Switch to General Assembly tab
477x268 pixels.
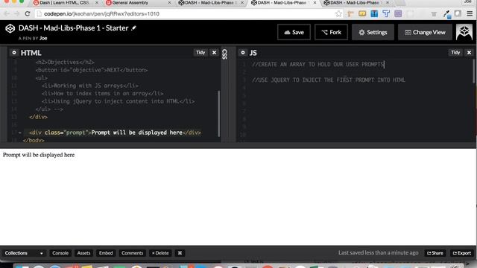click(130, 3)
